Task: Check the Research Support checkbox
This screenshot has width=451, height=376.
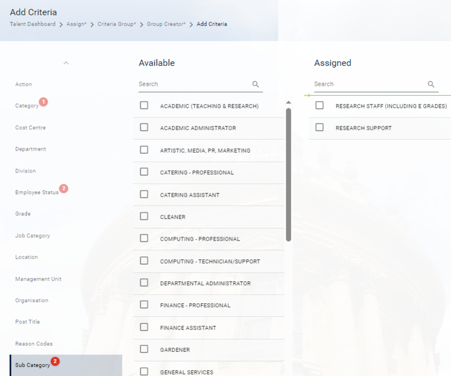Action: pos(320,128)
